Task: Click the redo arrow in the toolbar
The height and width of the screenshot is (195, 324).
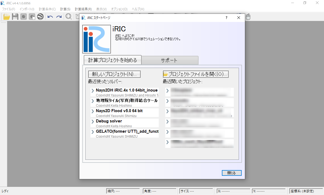Action: (x=59, y=17)
